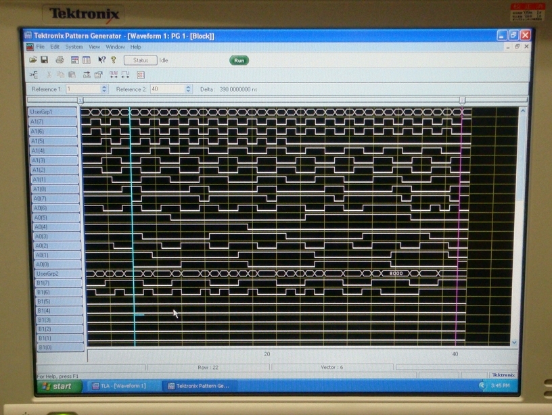Screen dimensions: 552x415
Task: Open the Help menu
Action: pyautogui.click(x=135, y=47)
